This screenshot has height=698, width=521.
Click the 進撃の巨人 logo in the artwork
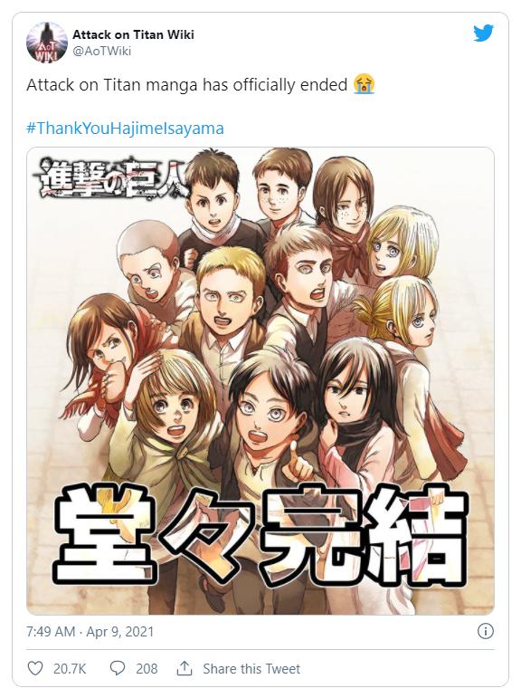pos(110,178)
